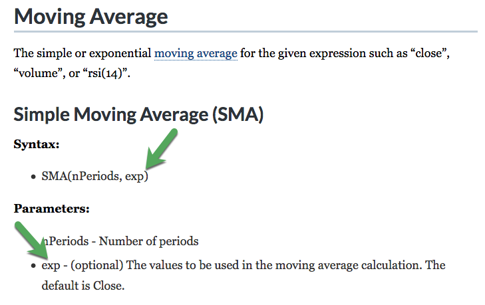Click the "Syntax:" label
The height and width of the screenshot is (305, 485).
pyautogui.click(x=38, y=144)
